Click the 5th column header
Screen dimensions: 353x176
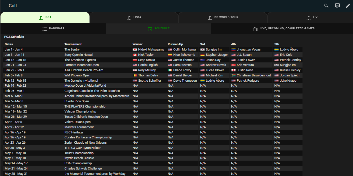pyautogui.click(x=276, y=44)
